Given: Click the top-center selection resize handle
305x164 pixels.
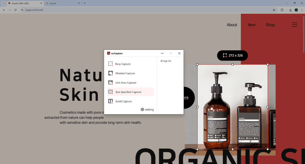Looking at the screenshot, I should click(x=232, y=64).
